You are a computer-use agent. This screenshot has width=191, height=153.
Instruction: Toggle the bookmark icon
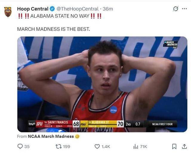tap(175, 146)
